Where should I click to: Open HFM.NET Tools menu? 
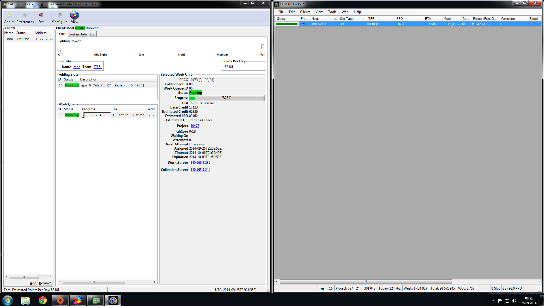pyautogui.click(x=332, y=12)
